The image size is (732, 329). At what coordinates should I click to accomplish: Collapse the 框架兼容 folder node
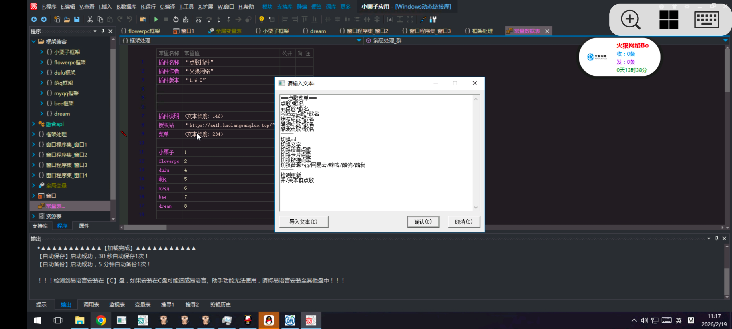pos(33,41)
